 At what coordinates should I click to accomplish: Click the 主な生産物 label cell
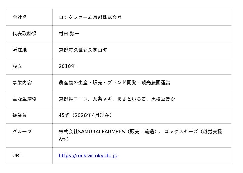[x=25, y=99]
